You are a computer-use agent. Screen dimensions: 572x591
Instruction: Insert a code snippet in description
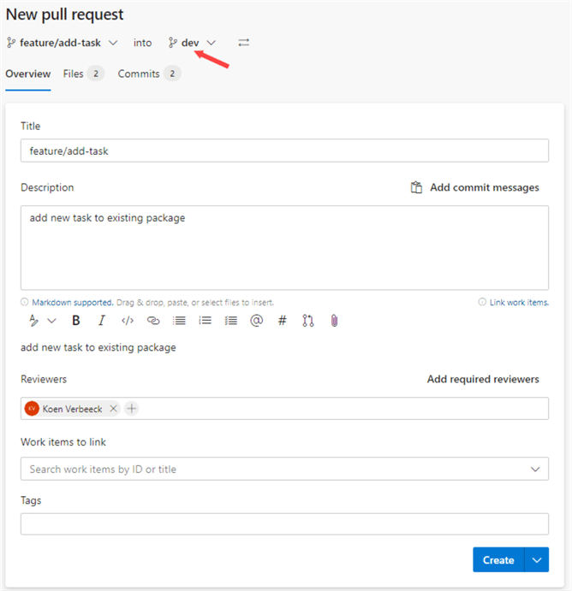(x=128, y=321)
